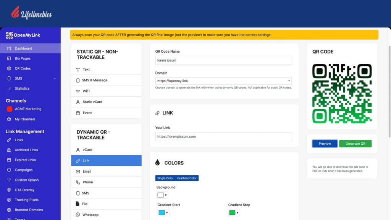391x220 pixels.
Task: Click the Your Link input field
Action: point(224,137)
